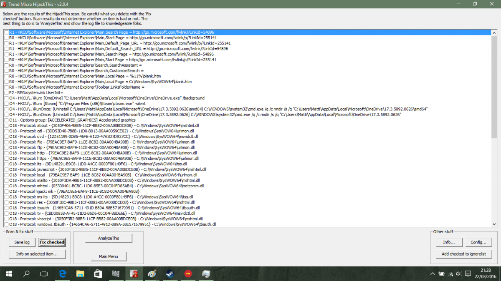501x281 pixels.
Task: Tick the O18 Protocol cdl checkbox
Action: pyautogui.click(x=6, y=131)
